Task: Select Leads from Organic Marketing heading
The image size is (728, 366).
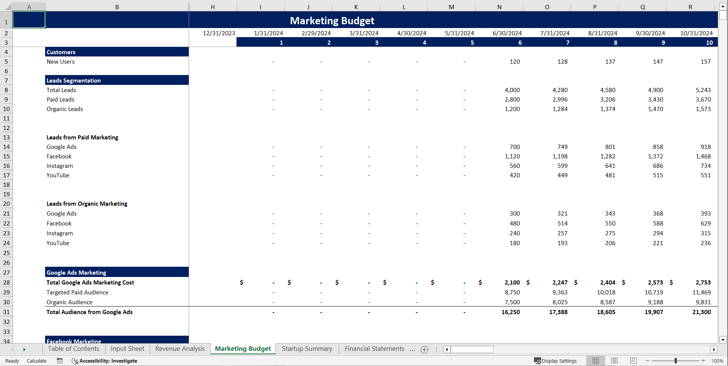Action: pyautogui.click(x=87, y=203)
